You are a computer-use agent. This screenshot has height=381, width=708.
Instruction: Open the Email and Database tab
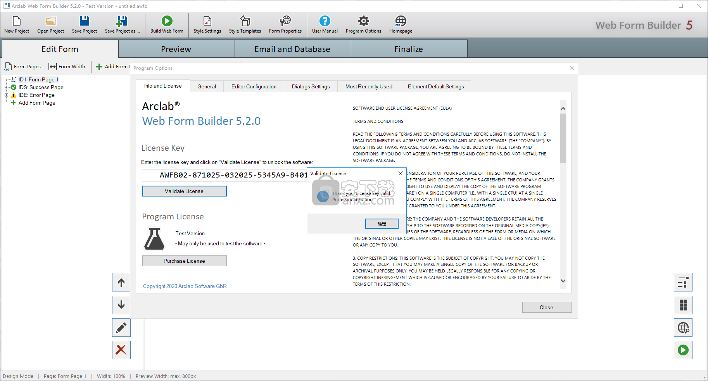tap(292, 49)
